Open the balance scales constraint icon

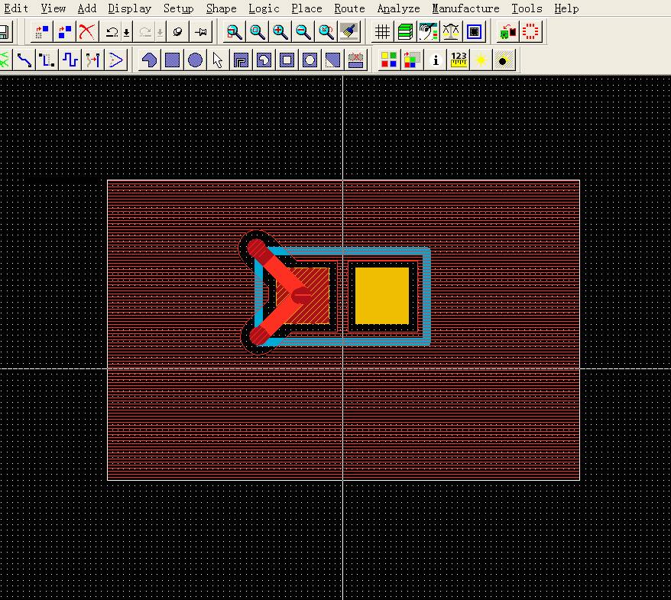(x=451, y=31)
